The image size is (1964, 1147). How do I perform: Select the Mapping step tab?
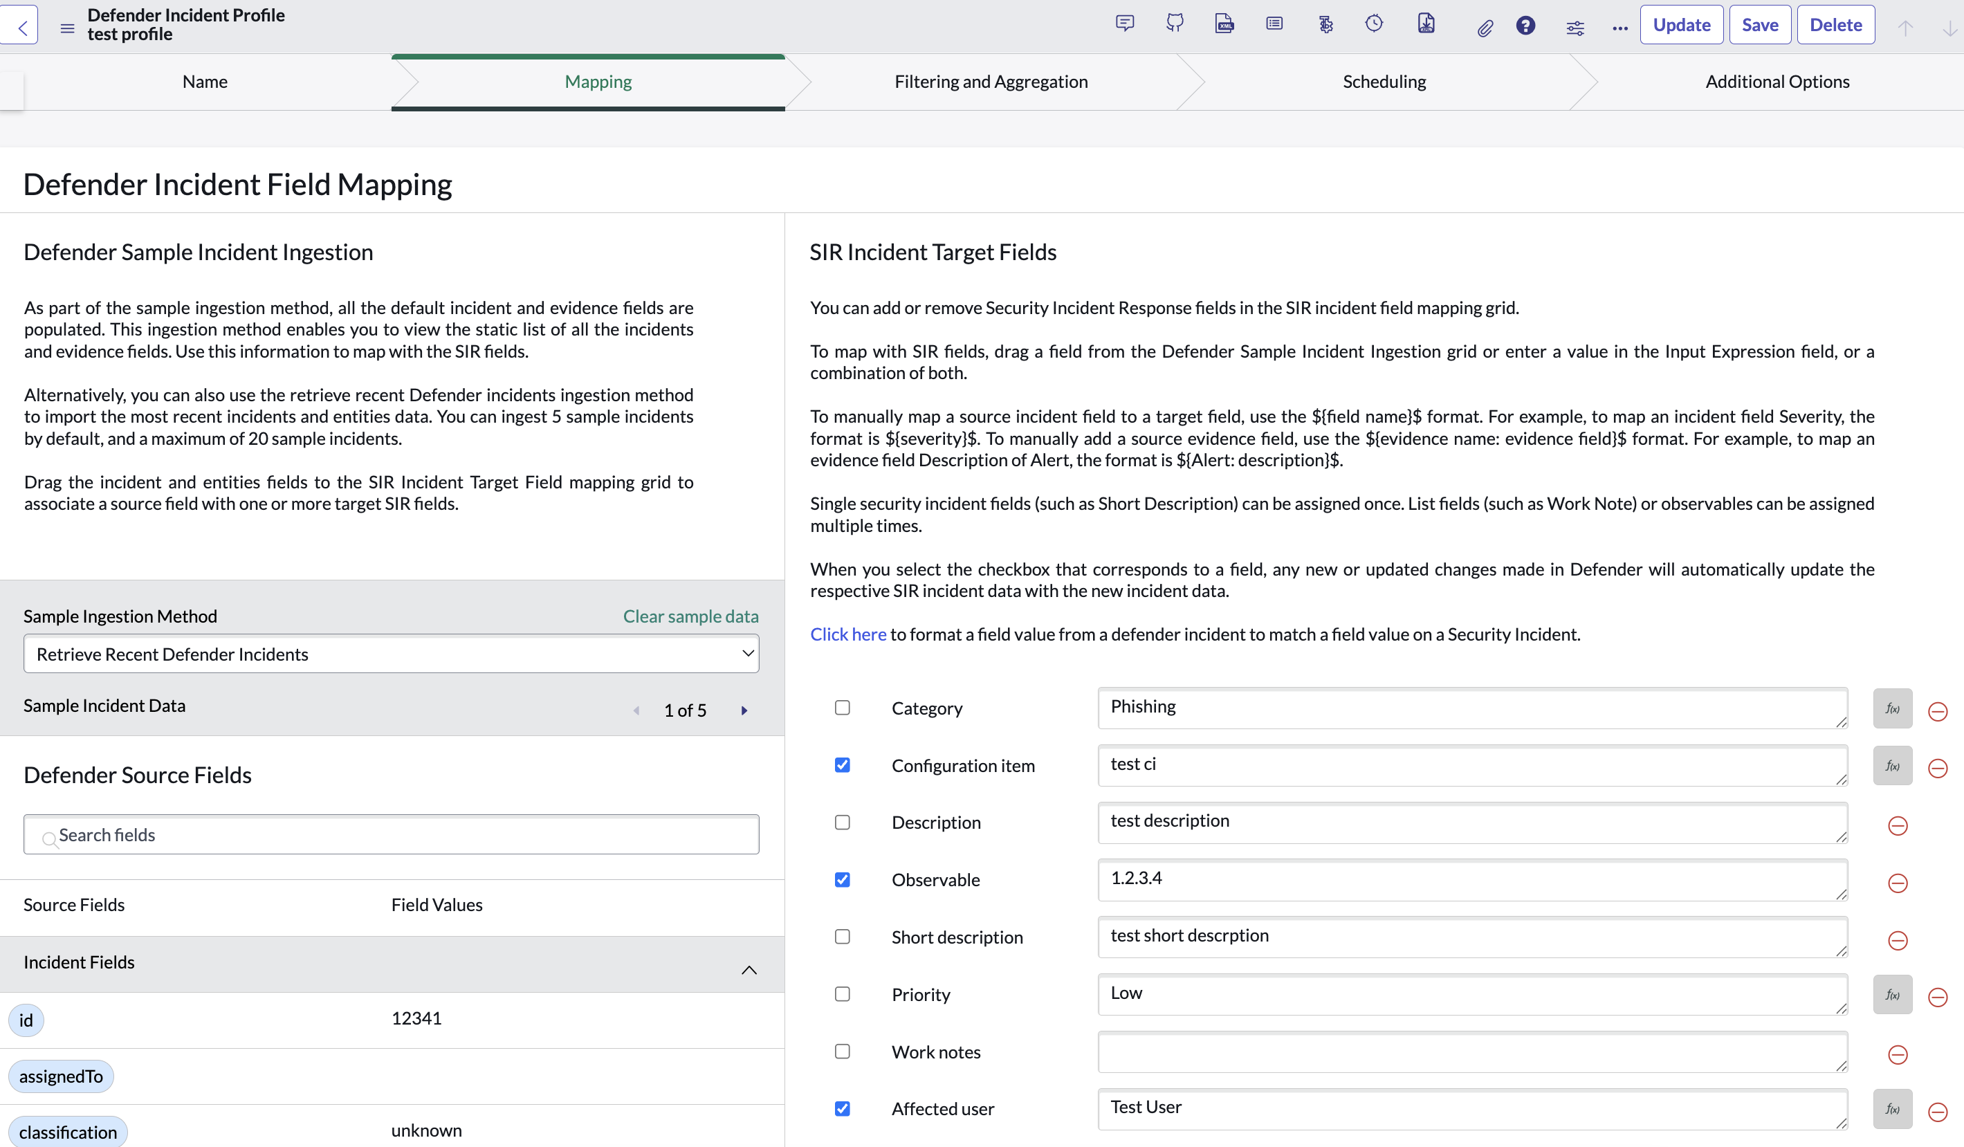tap(598, 82)
